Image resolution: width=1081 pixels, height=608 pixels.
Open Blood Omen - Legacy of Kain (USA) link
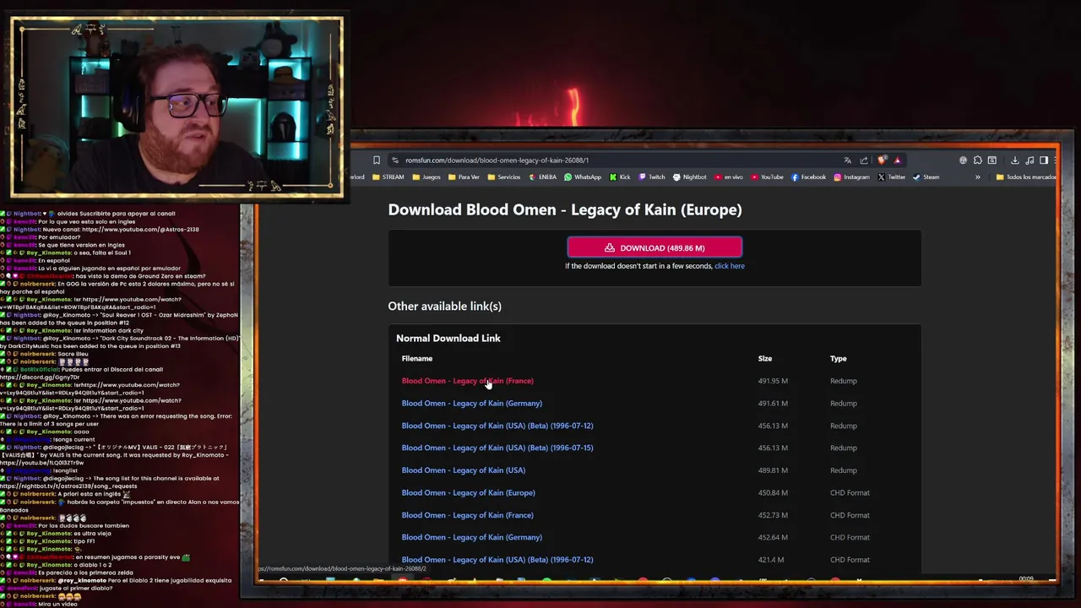[x=463, y=470]
